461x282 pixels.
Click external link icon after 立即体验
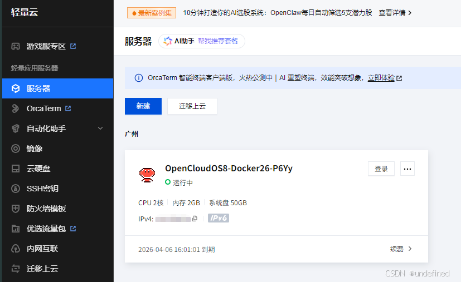point(399,78)
